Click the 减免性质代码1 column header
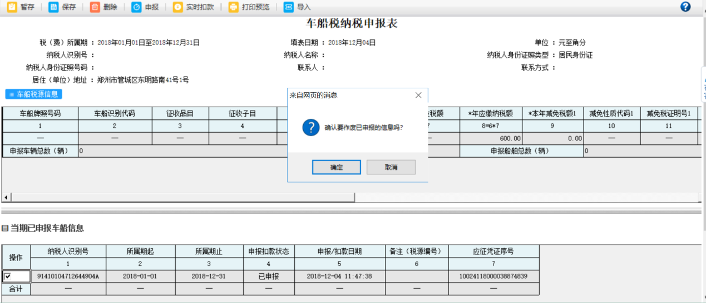This screenshot has width=706, height=306. 611,113
